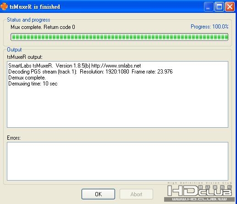Click inside the empty Errors text box

[x=117, y=161]
